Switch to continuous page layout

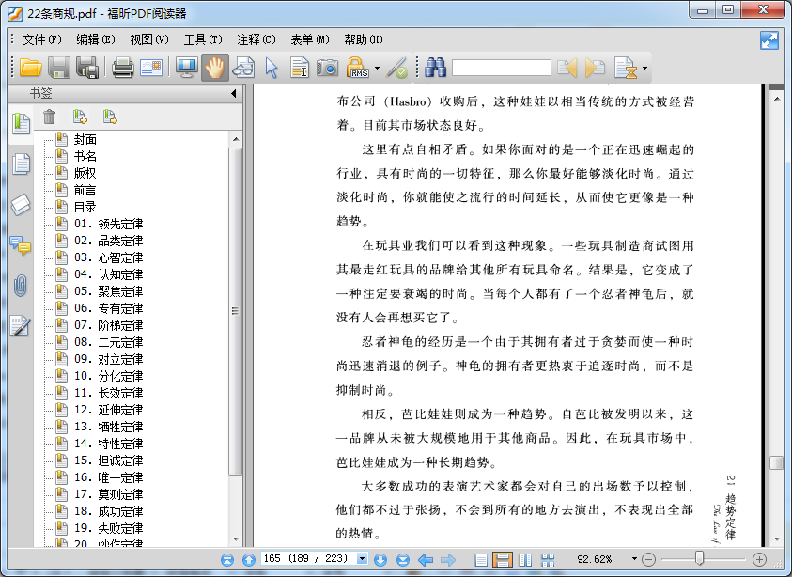coord(503,560)
